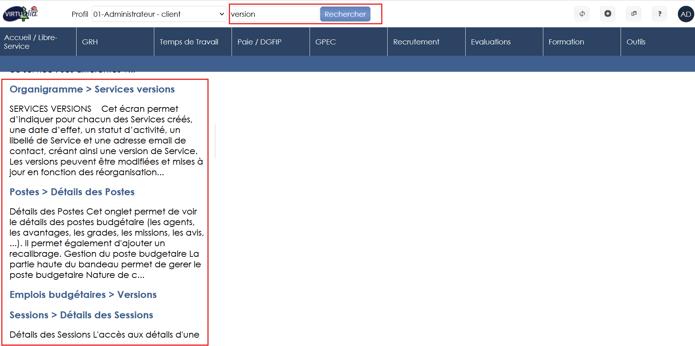Open the Outils menu
This screenshot has width=695, height=346.
(x=657, y=42)
